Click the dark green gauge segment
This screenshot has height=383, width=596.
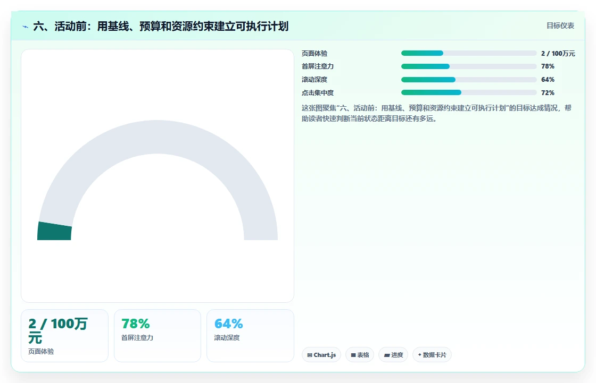54,231
